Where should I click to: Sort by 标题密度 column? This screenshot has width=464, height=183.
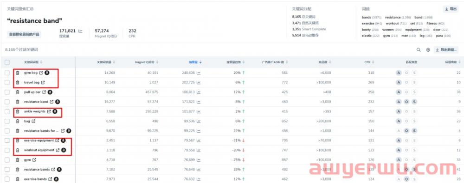click(x=452, y=62)
